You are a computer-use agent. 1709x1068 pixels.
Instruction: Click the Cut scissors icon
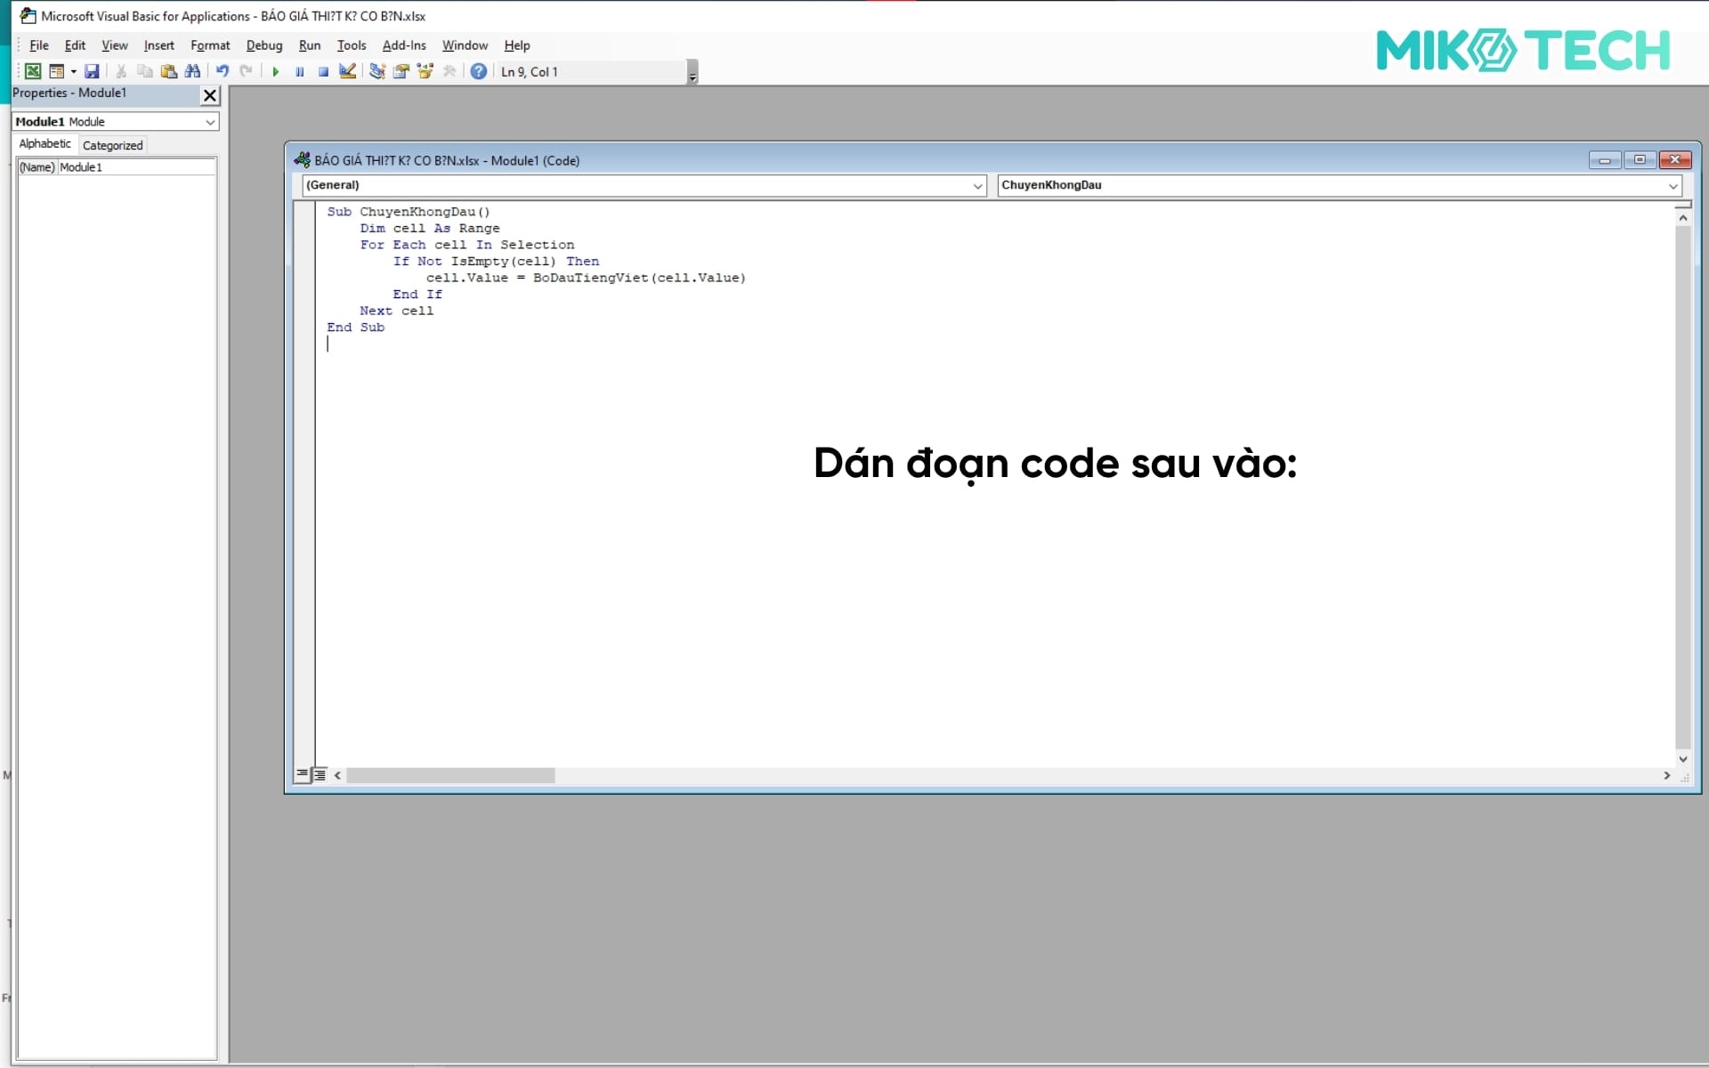pyautogui.click(x=121, y=71)
